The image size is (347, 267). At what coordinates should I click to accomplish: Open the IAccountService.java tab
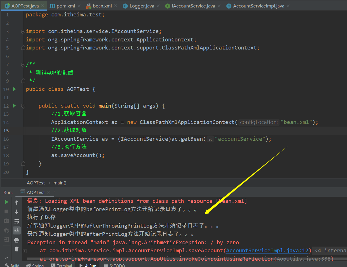tap(193, 6)
